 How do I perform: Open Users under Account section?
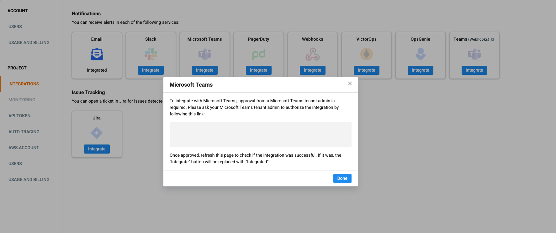pyautogui.click(x=15, y=27)
